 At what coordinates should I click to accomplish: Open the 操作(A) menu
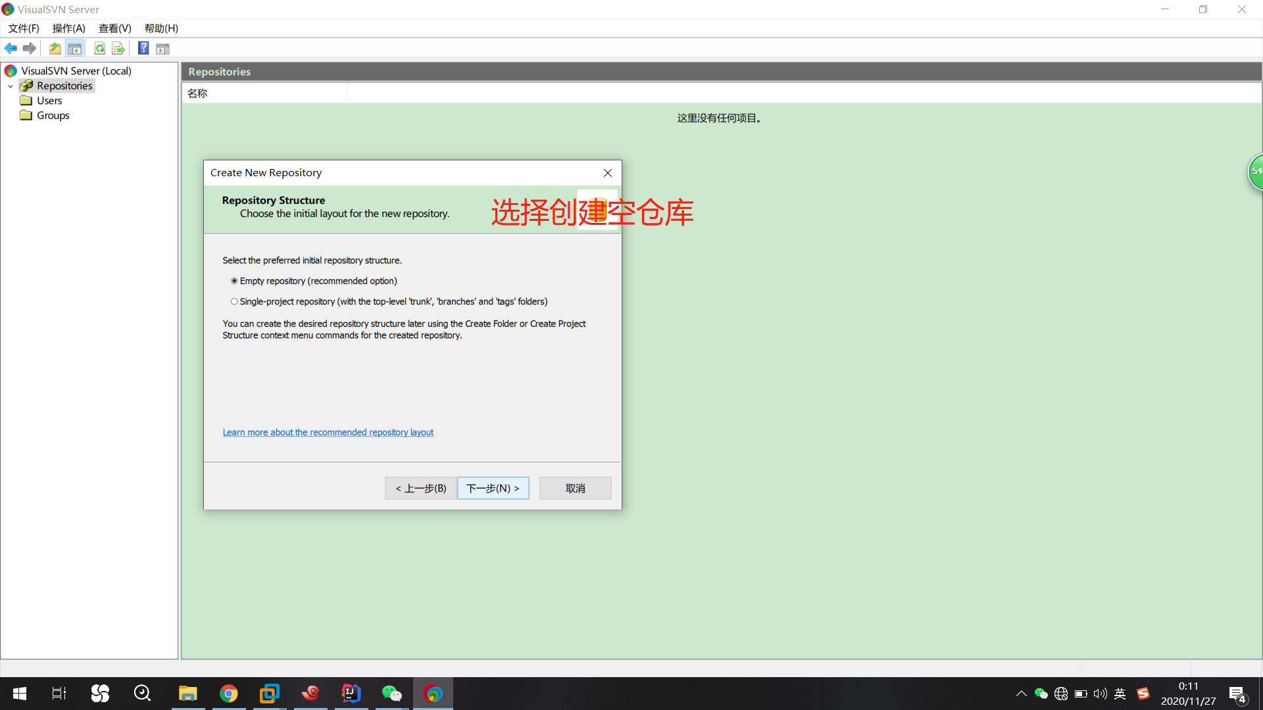click(x=68, y=28)
